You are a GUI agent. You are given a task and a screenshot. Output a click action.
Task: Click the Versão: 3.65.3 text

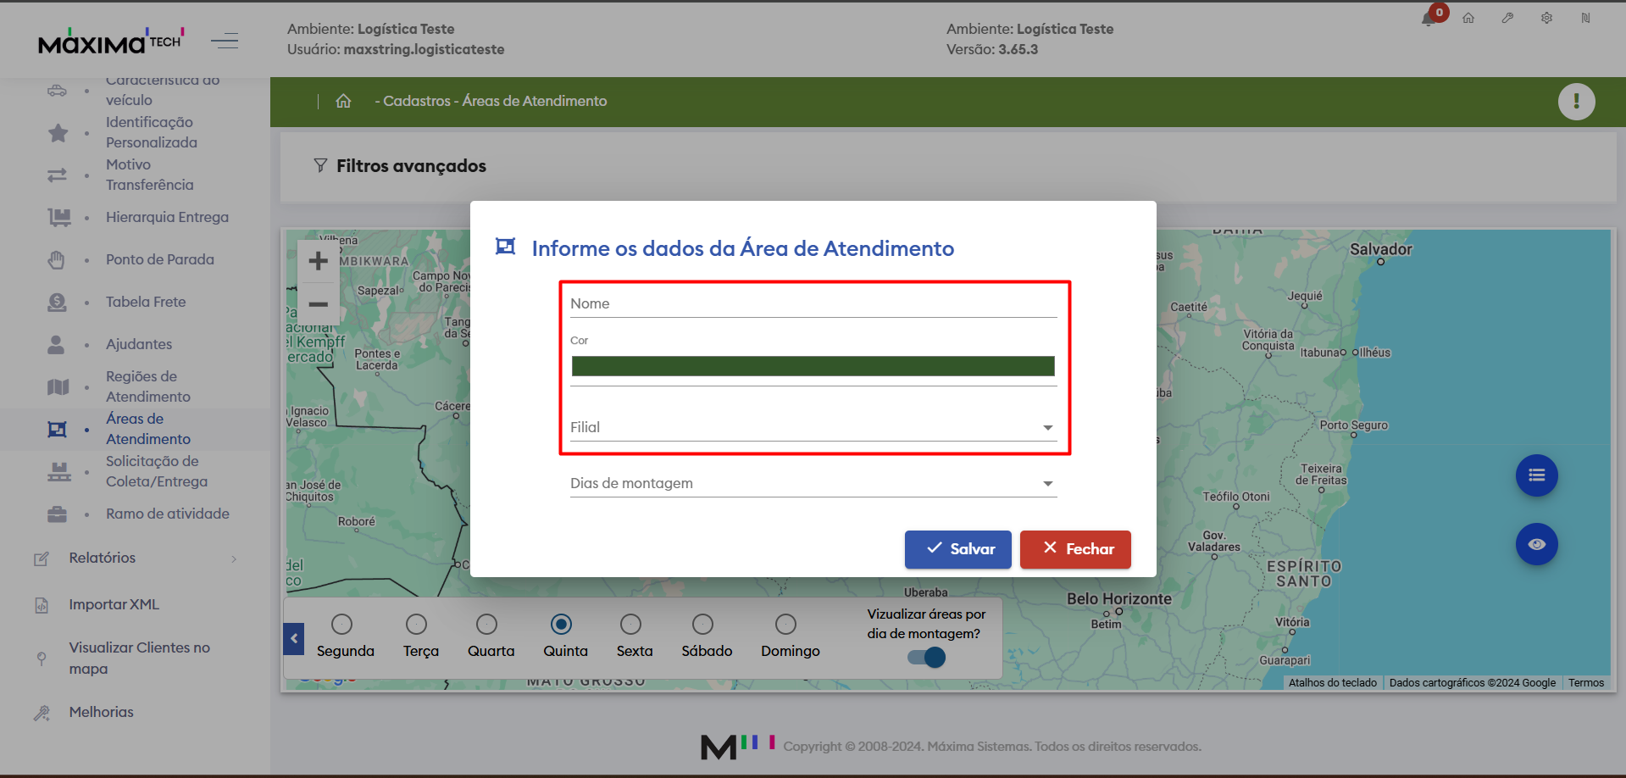click(x=992, y=49)
